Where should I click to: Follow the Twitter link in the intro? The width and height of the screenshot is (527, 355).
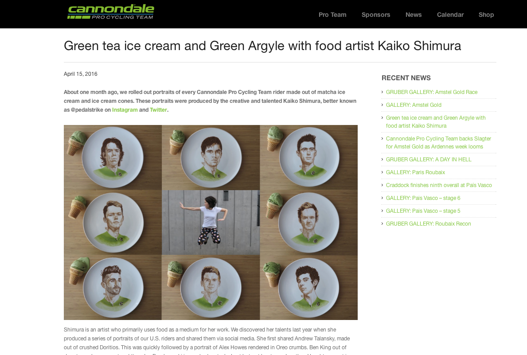click(158, 110)
